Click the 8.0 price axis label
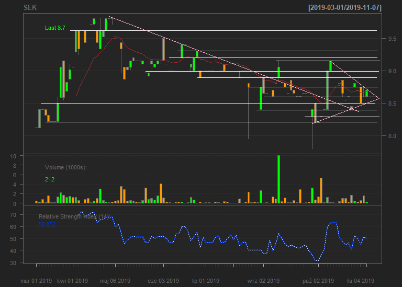Screen dimensions: 402x287 392,136
